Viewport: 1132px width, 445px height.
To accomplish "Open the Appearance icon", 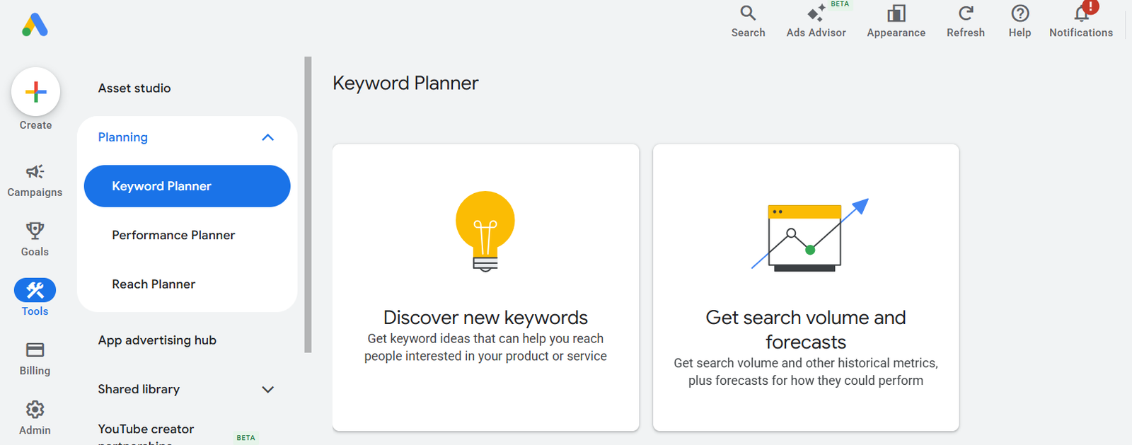I will pyautogui.click(x=896, y=13).
